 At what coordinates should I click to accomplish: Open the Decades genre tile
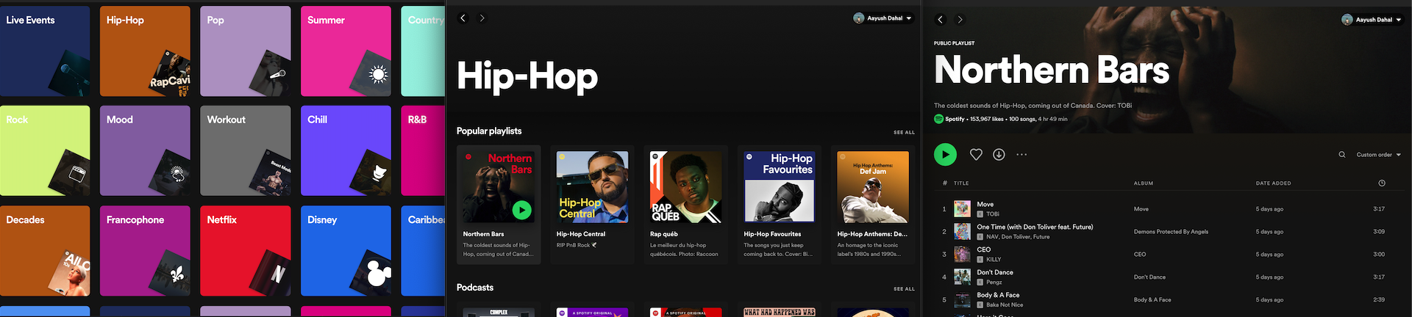(45, 251)
